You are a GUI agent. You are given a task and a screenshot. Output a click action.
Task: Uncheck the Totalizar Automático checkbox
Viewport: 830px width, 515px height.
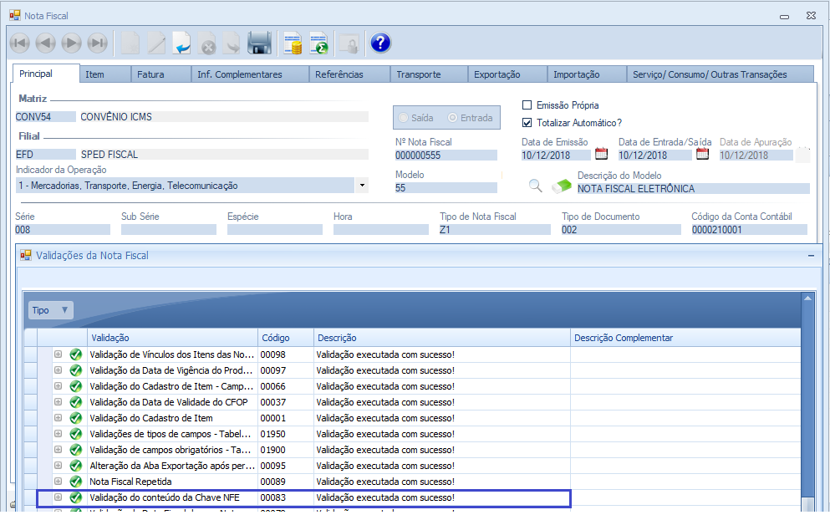point(527,122)
